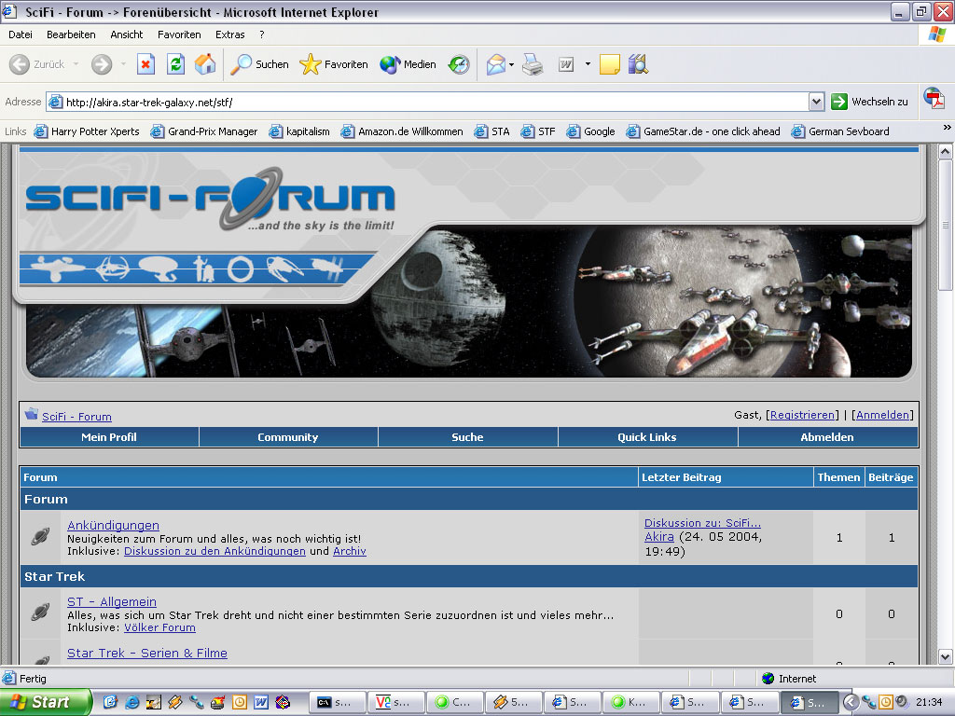
Task: Open the Favoriten menu in menu bar
Action: [x=179, y=34]
